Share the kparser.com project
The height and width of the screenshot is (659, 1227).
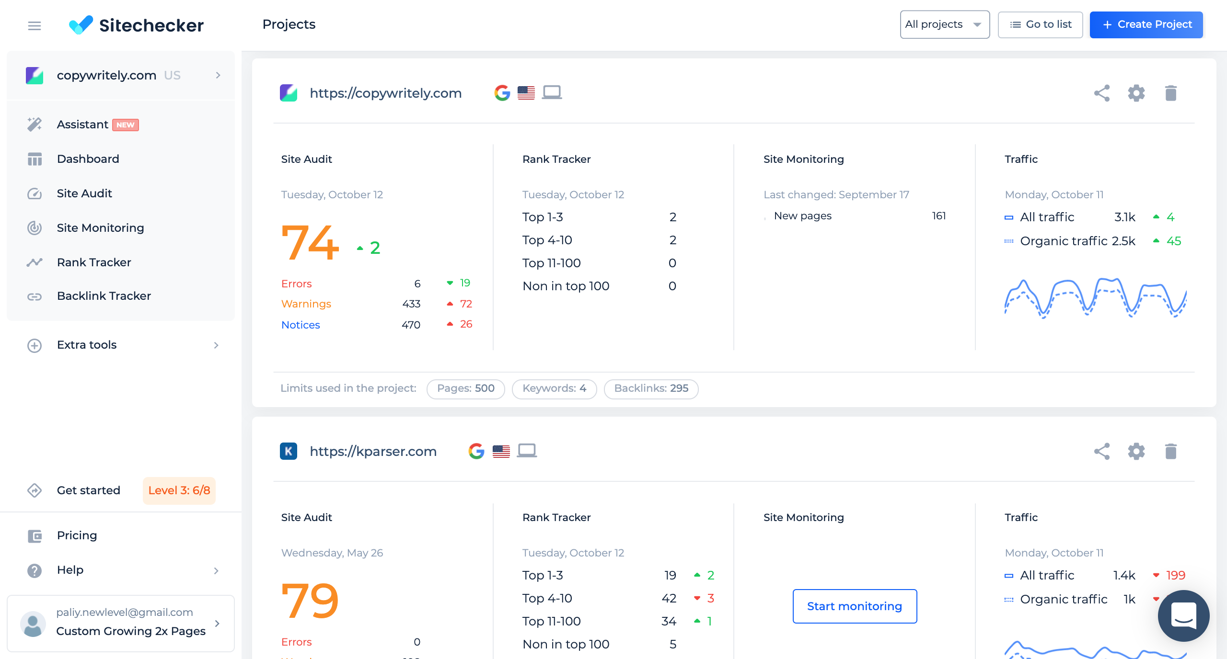[x=1102, y=451]
